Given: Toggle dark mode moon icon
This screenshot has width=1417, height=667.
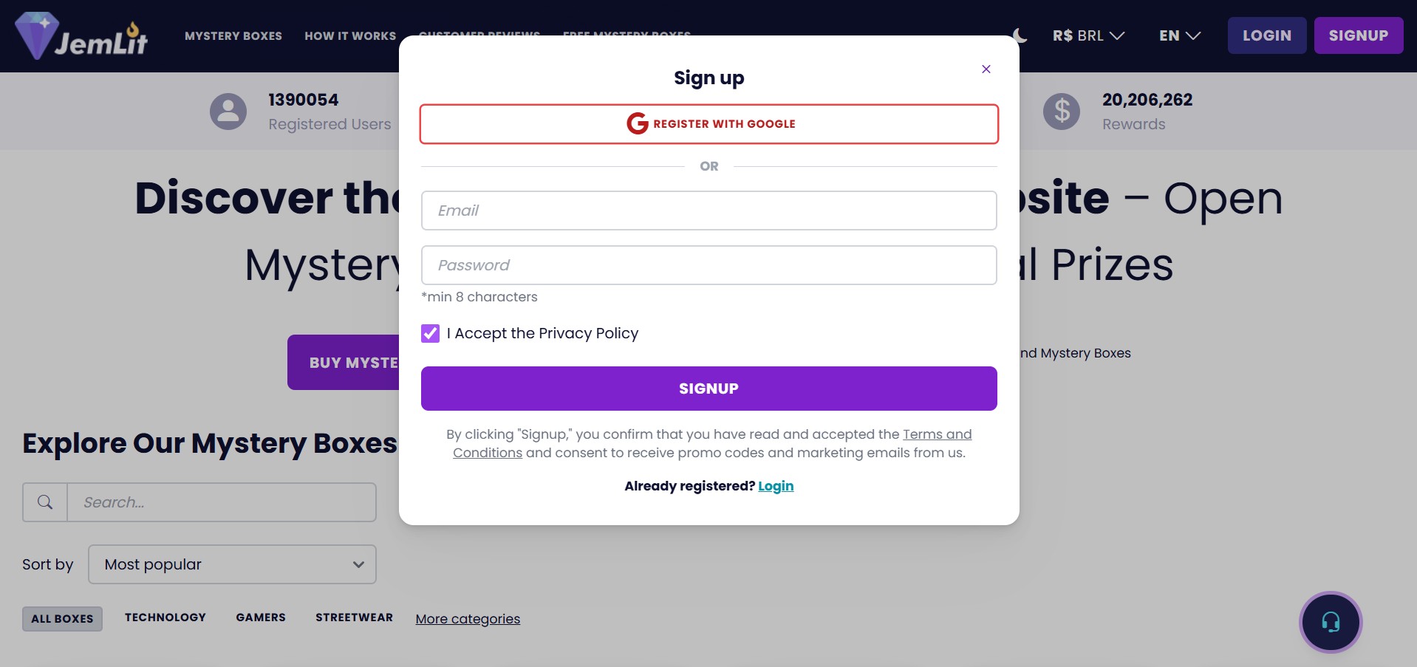Looking at the screenshot, I should pos(1020,35).
